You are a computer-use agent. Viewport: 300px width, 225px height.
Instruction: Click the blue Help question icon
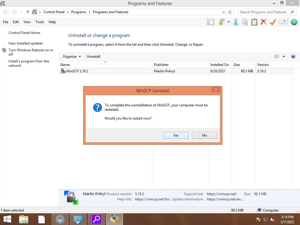coord(293,57)
